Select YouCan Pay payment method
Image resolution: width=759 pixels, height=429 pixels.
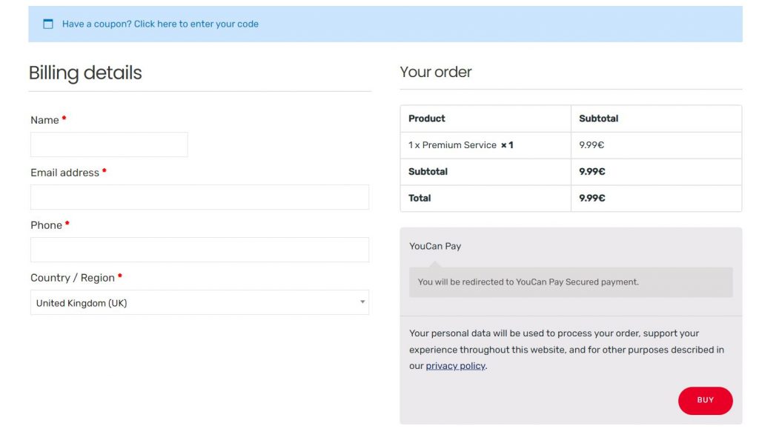coord(434,246)
